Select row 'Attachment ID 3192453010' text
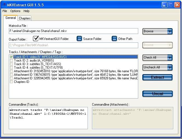 (76, 71)
